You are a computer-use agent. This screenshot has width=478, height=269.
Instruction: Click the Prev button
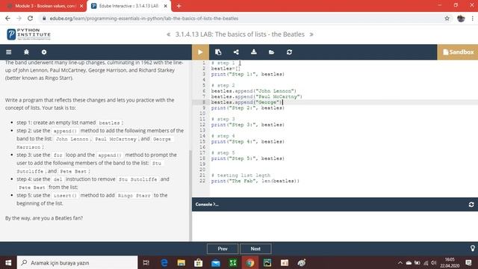coord(223,249)
